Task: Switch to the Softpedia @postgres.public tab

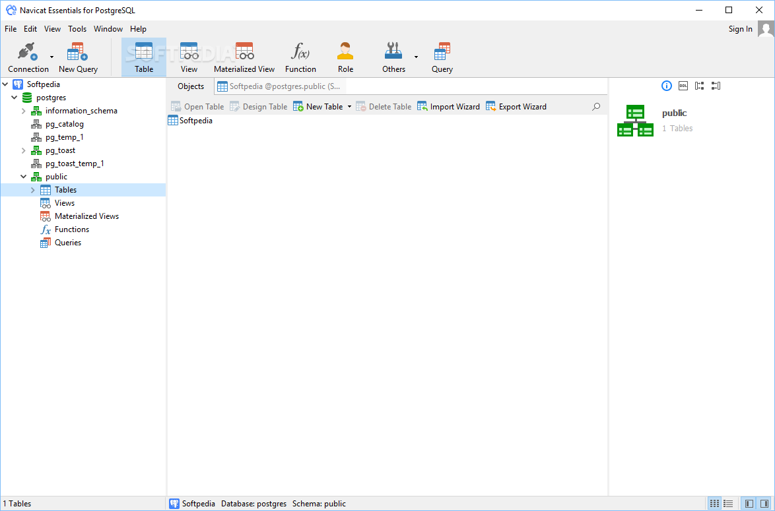Action: pos(280,86)
